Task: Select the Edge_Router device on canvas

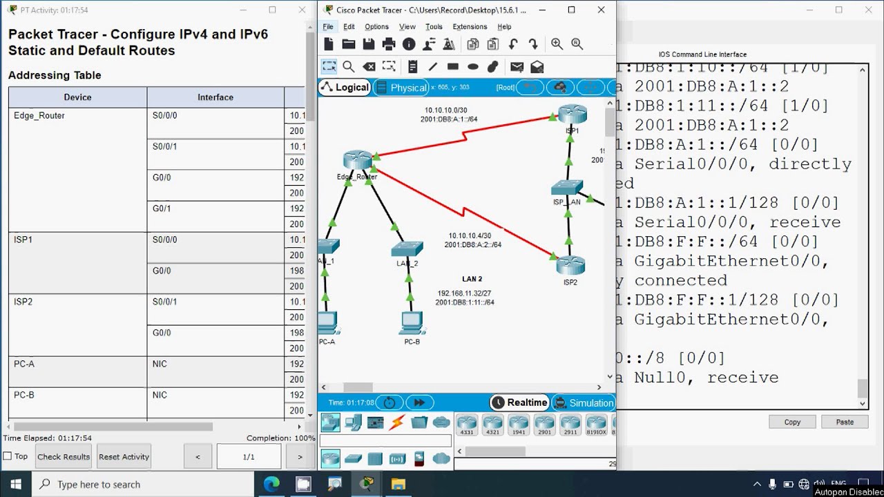Action: tap(358, 161)
